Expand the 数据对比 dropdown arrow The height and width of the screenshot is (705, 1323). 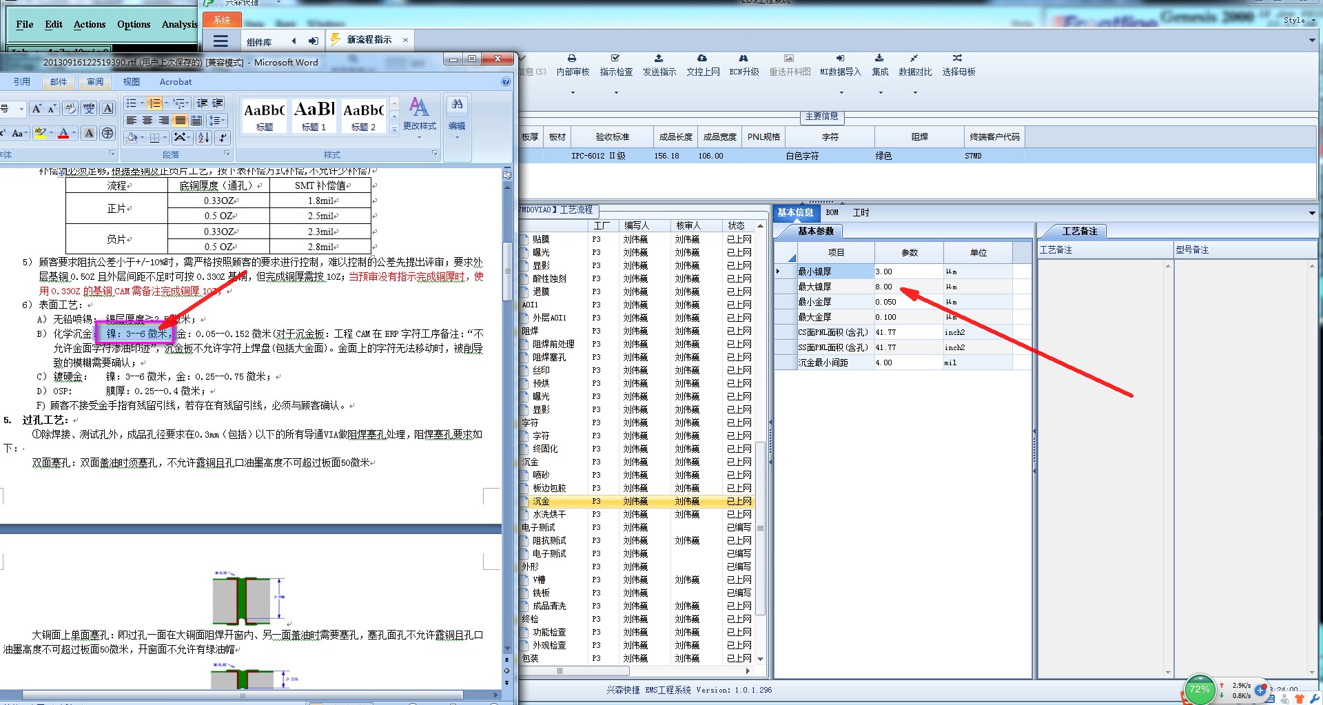pyautogui.click(x=915, y=92)
